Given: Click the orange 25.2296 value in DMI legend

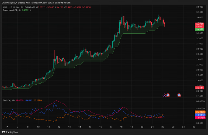Looking at the screenshot, I should (37, 100).
